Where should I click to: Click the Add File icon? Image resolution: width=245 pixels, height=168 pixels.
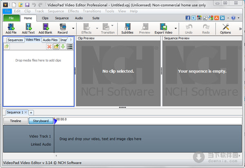pos(11,29)
